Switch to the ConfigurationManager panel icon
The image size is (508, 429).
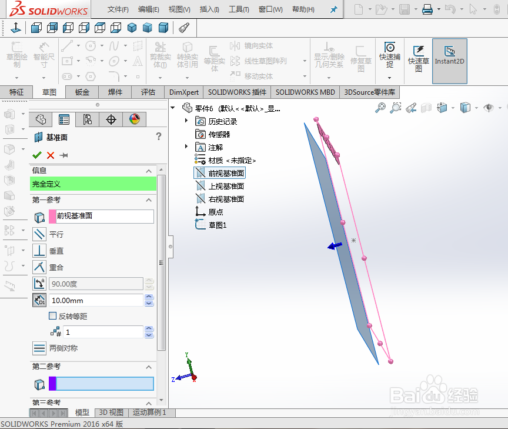pos(88,119)
